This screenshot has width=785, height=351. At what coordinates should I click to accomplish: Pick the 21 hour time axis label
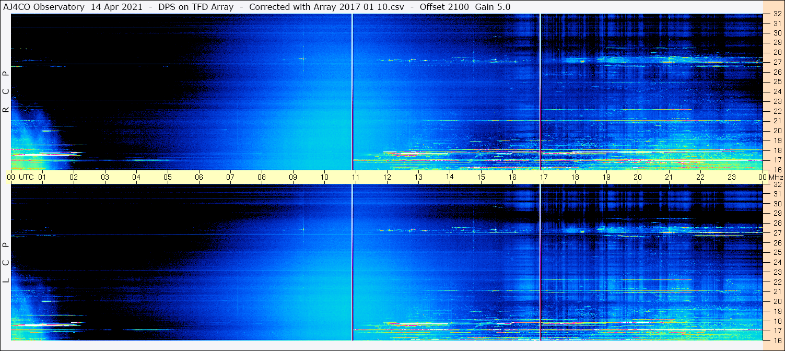tap(669, 177)
